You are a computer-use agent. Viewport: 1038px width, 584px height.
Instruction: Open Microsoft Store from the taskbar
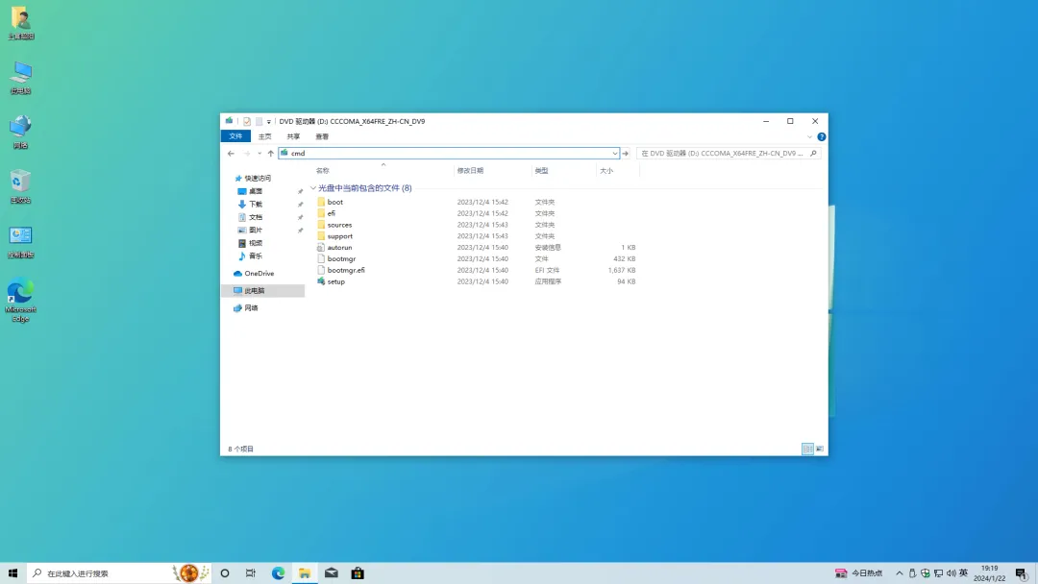[x=357, y=572]
